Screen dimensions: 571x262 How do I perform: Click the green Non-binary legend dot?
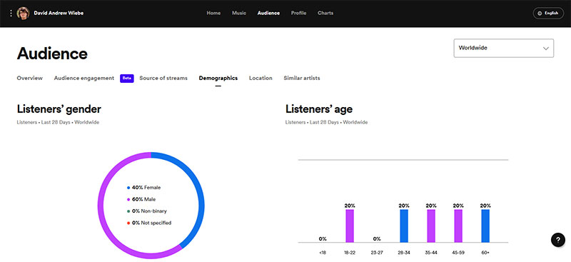(x=128, y=211)
